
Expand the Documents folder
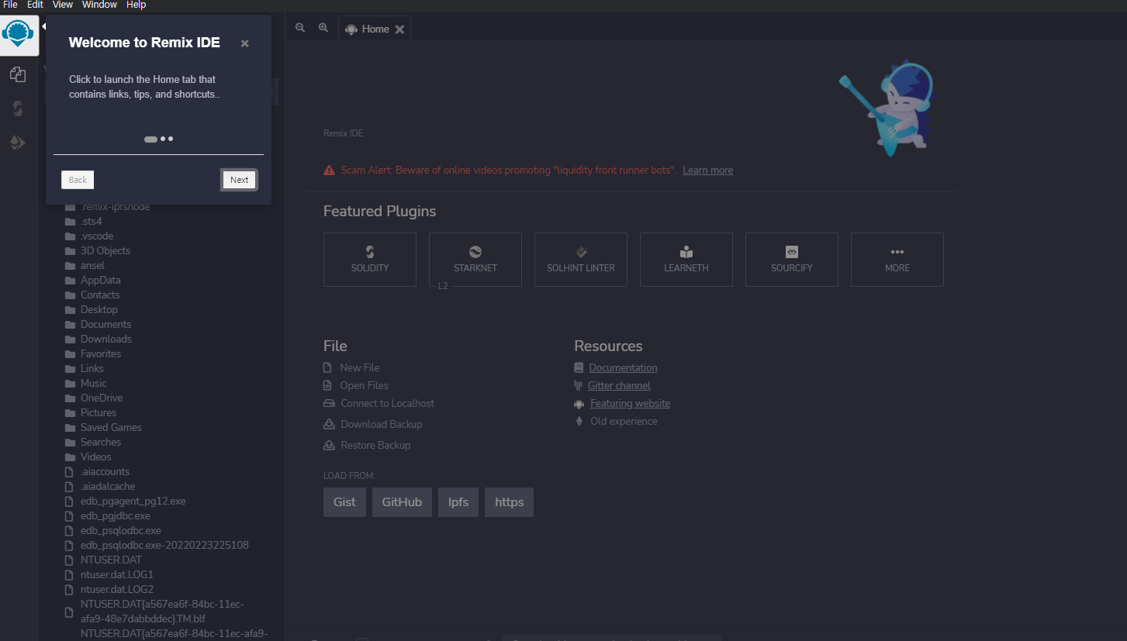tap(105, 325)
